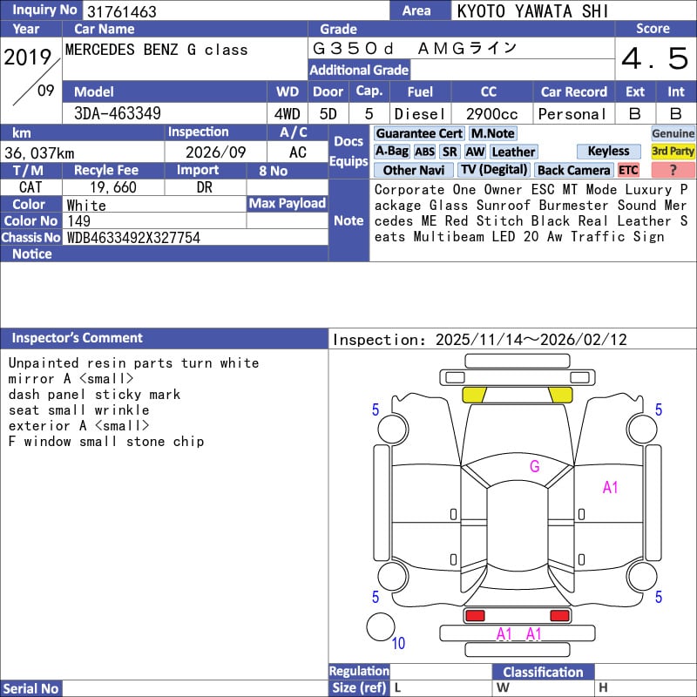Click the right red taillight on diagram
The image size is (697, 697).
(559, 616)
